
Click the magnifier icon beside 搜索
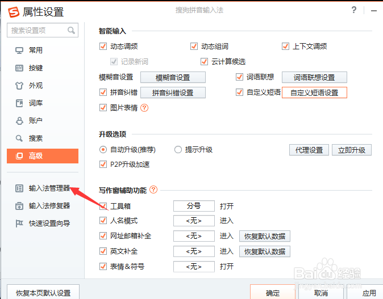coord(19,138)
